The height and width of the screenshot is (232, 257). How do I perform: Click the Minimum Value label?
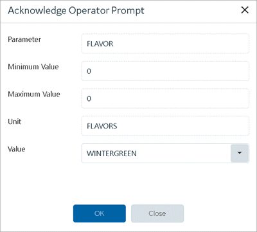(33, 67)
